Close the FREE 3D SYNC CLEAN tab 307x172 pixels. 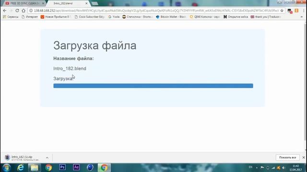(43, 3)
